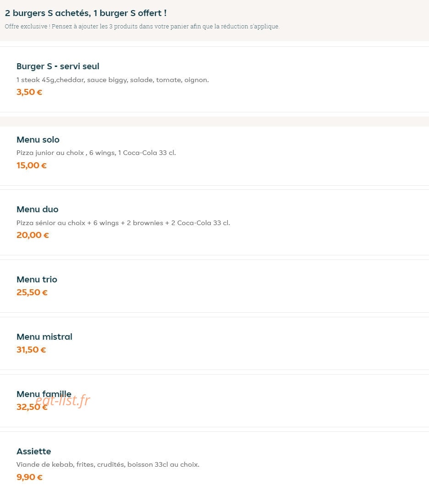Click the 25,50 € Menu trio price
429x491 pixels.
pos(32,292)
